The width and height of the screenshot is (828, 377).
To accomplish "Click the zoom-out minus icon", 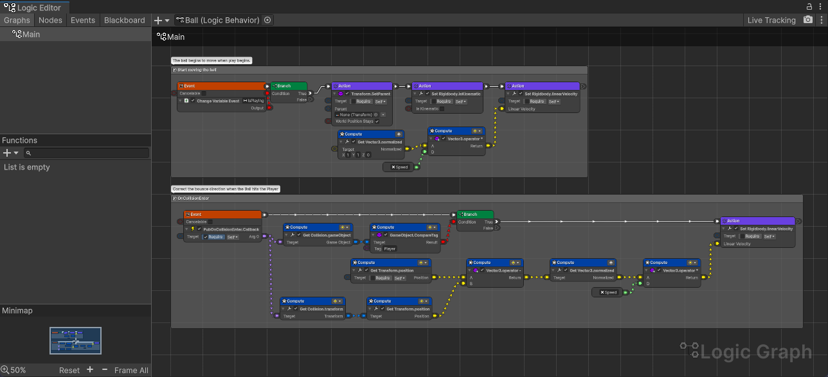I will tap(105, 370).
